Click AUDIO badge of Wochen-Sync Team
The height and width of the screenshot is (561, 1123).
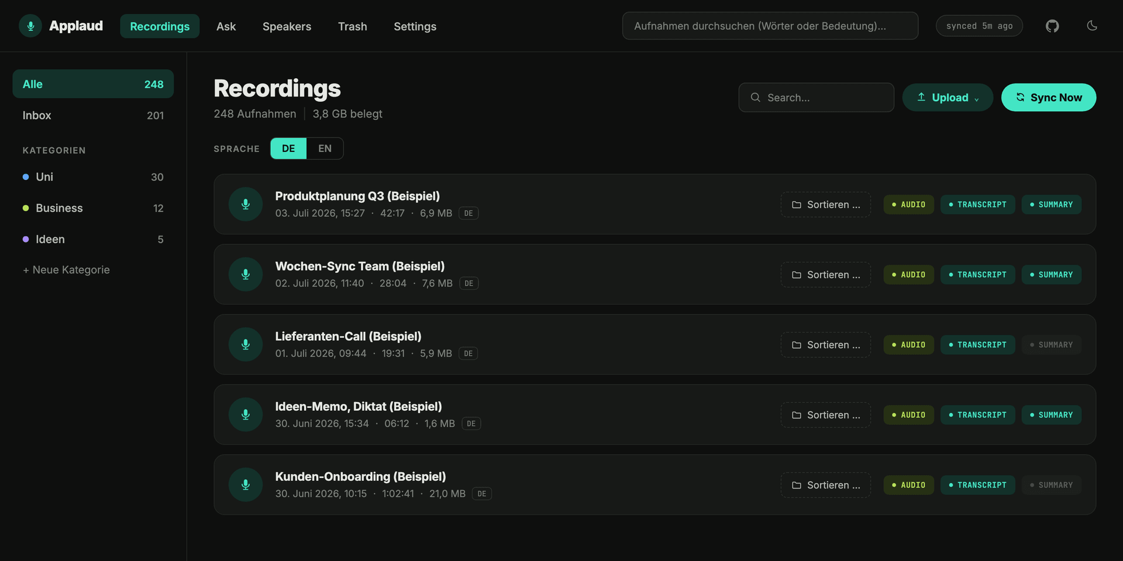pos(908,275)
